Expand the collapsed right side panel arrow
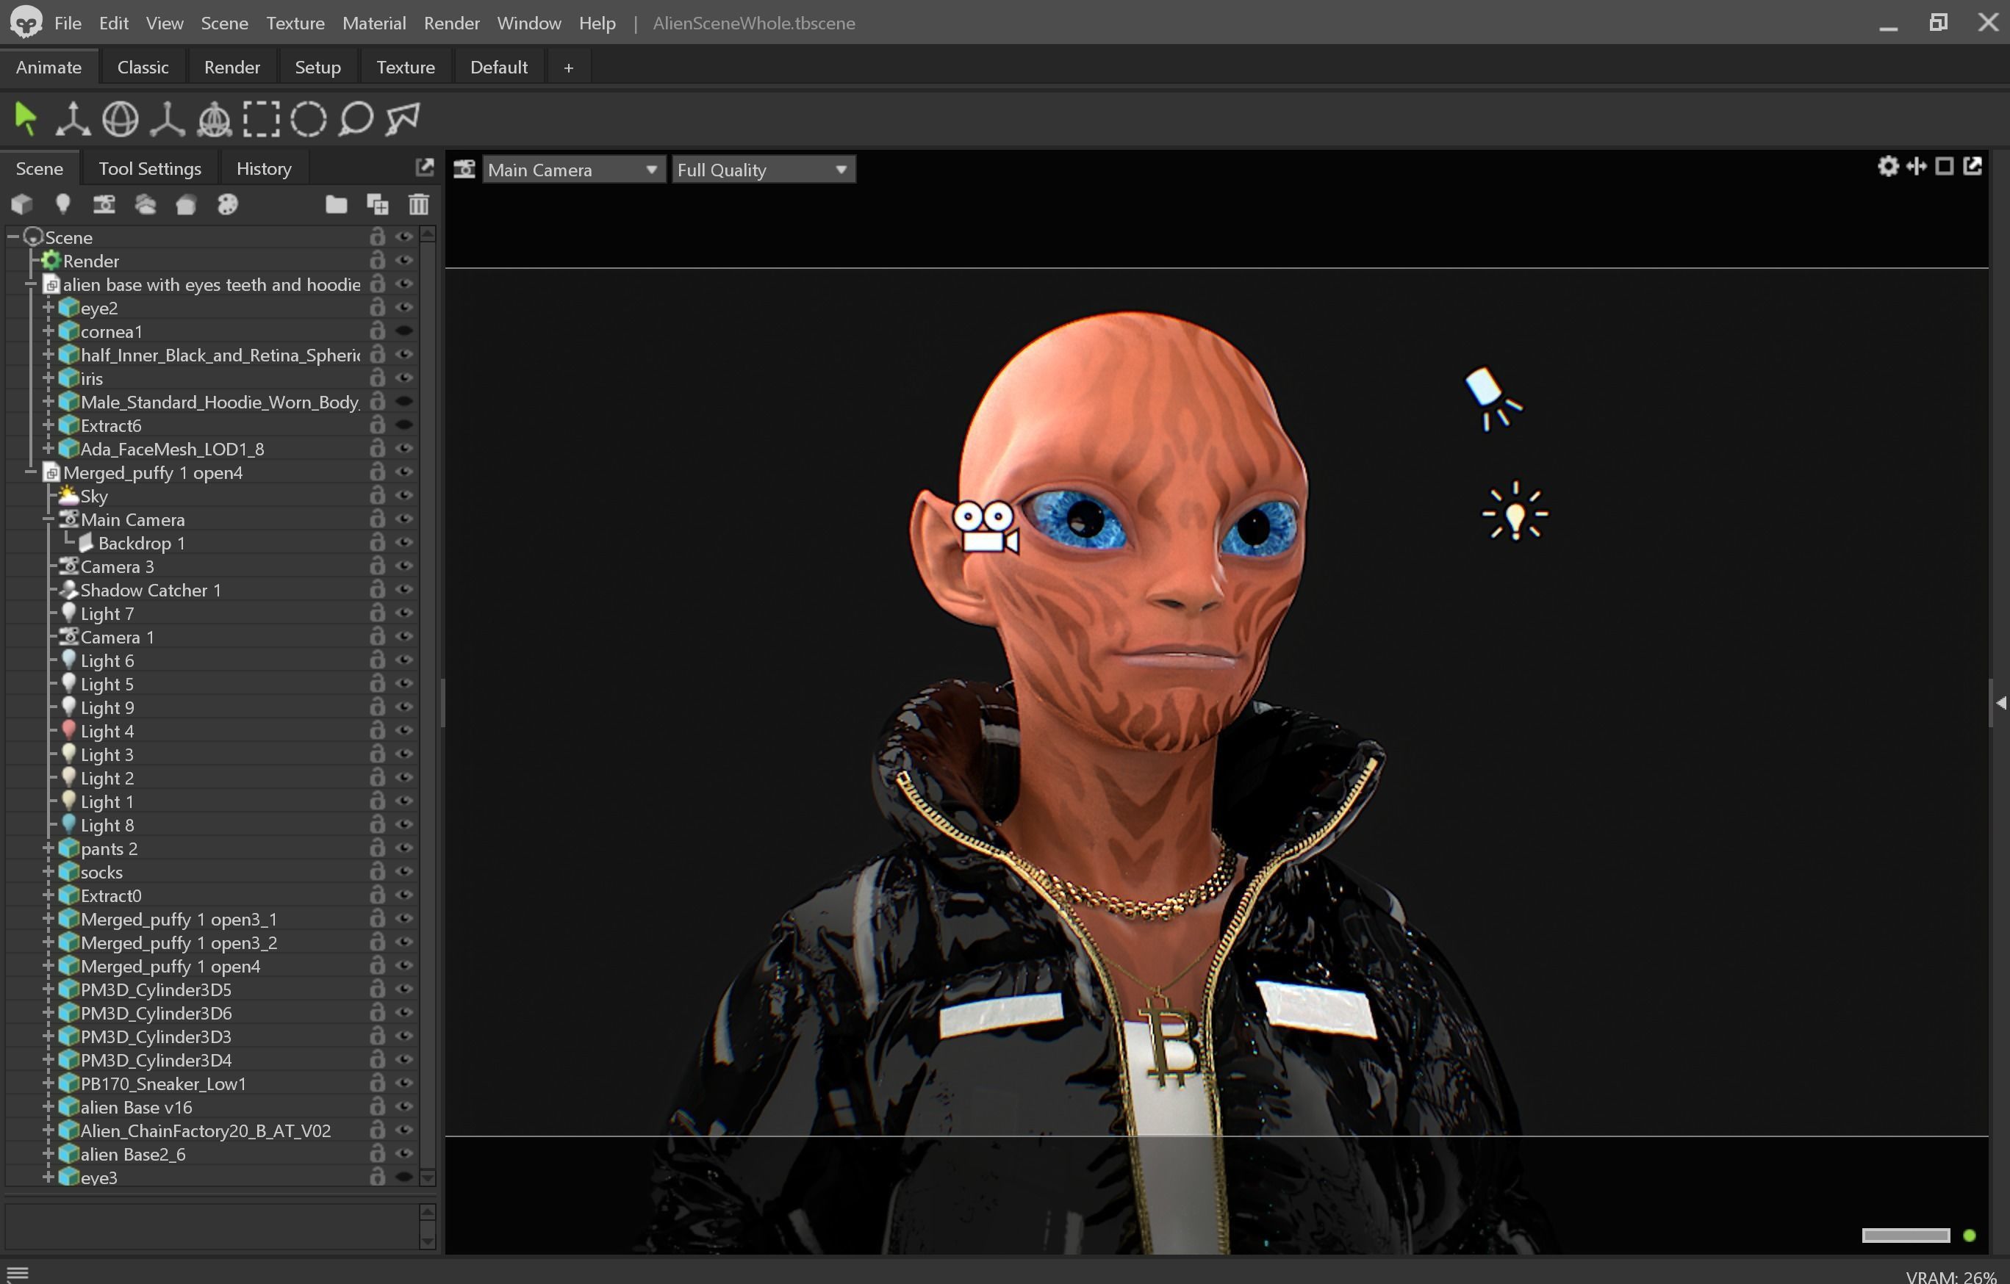The width and height of the screenshot is (2010, 1284). tap(2001, 702)
